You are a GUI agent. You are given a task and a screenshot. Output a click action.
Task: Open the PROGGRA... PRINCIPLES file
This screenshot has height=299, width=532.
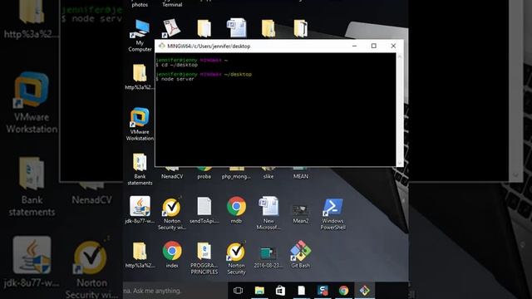click(x=204, y=258)
